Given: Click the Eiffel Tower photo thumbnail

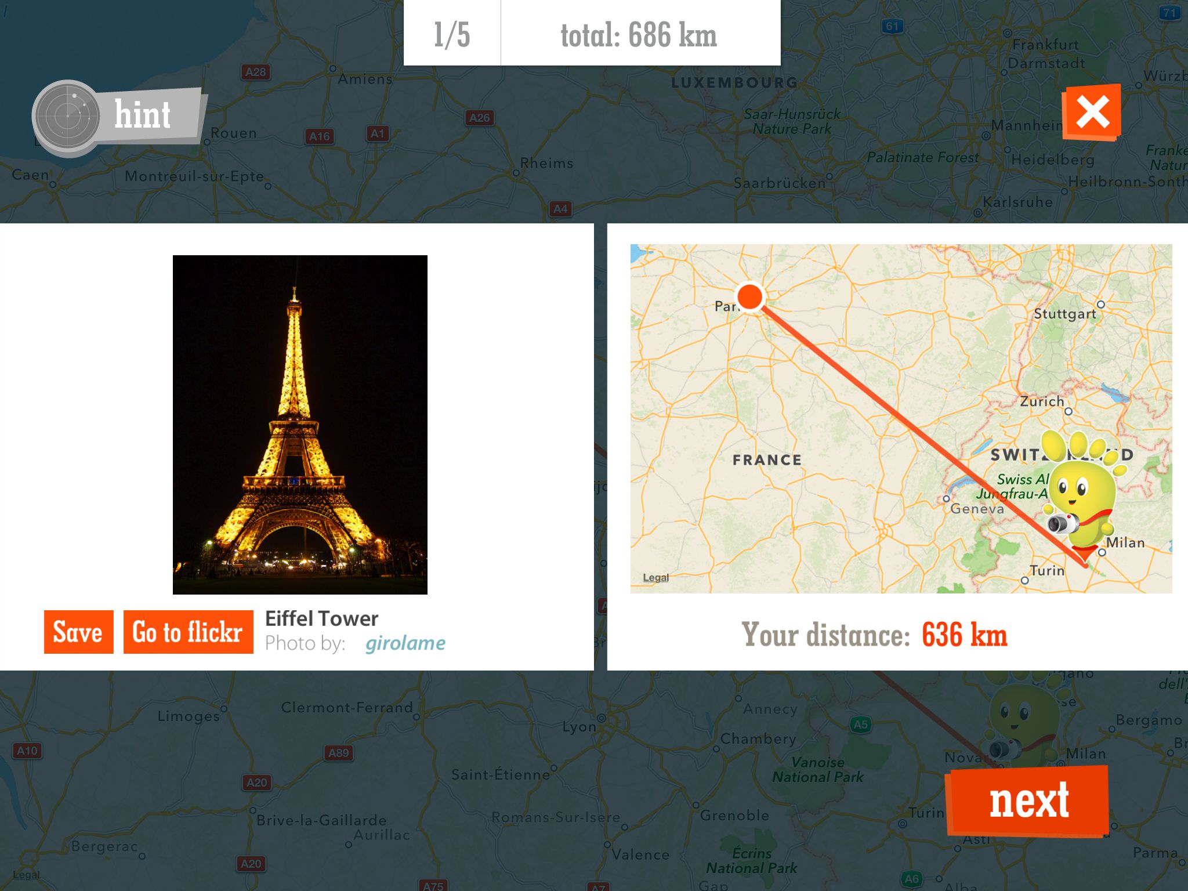Looking at the screenshot, I should tap(300, 425).
